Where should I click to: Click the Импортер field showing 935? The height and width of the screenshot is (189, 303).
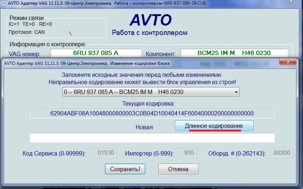click(x=185, y=153)
